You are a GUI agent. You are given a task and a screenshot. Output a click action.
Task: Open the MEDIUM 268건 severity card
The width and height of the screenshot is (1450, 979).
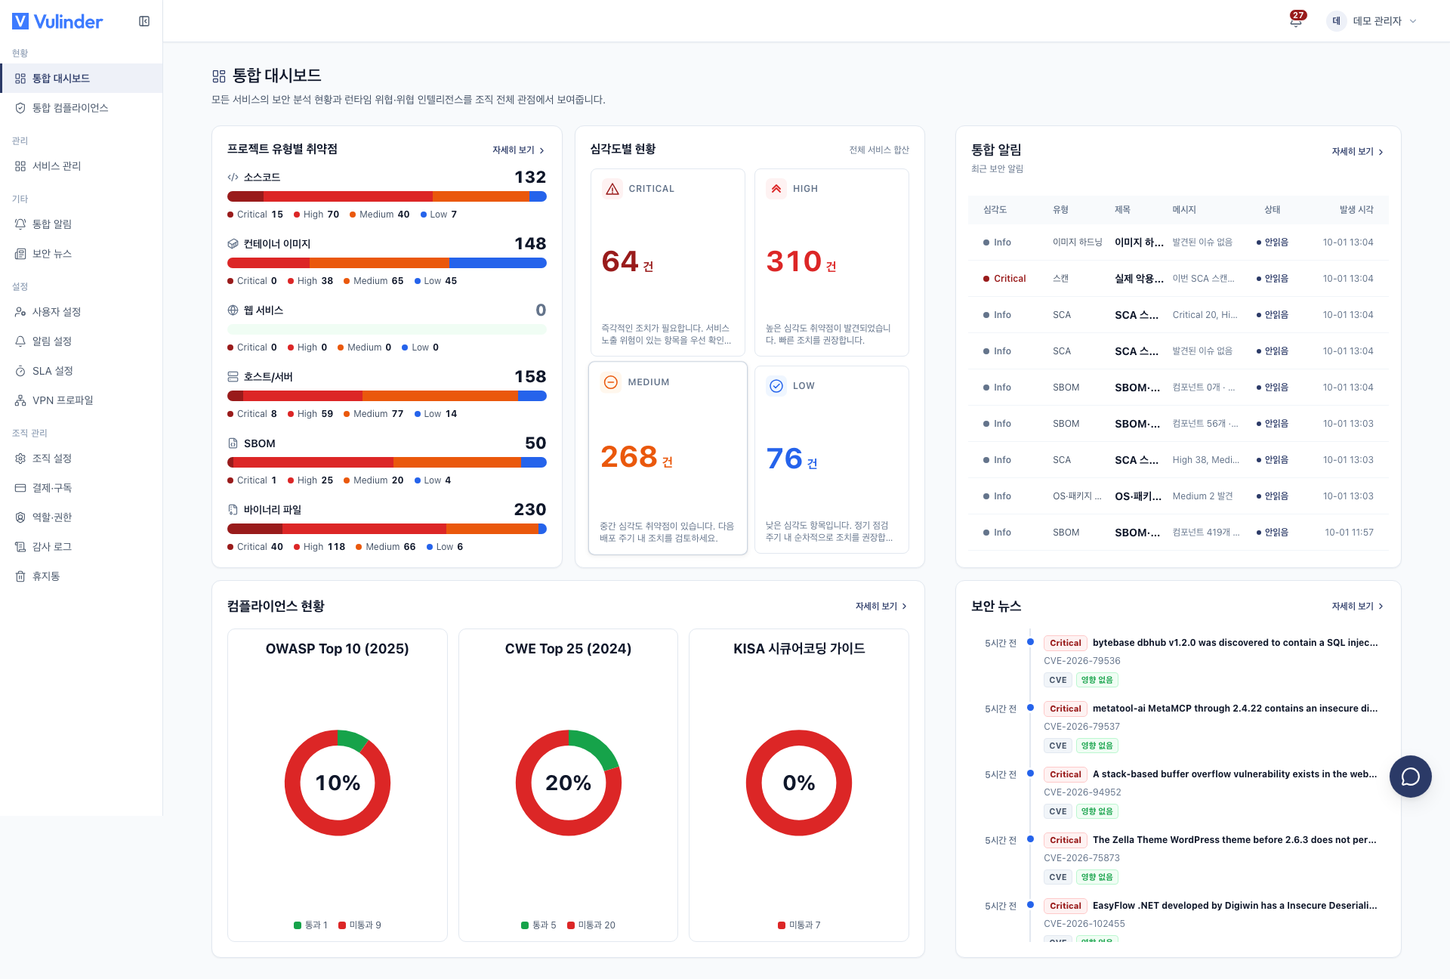click(x=668, y=459)
